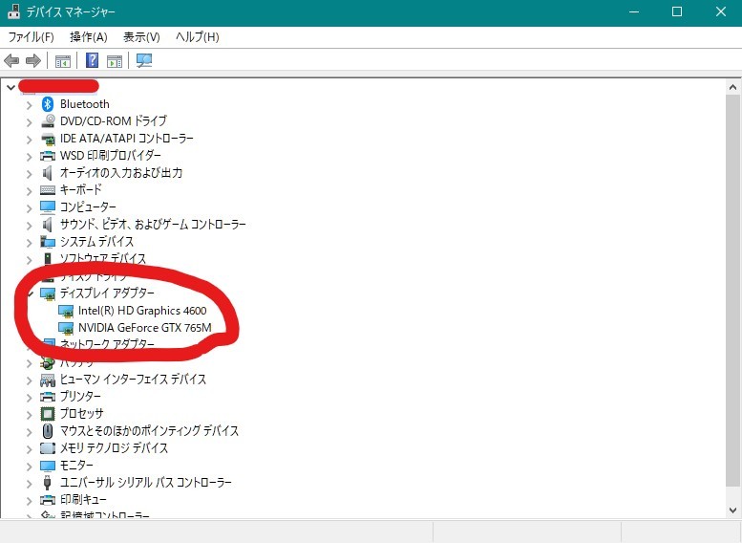Click the NVIDIA GeForce GTX 765M icon
Image resolution: width=742 pixels, height=543 pixels.
click(x=66, y=328)
